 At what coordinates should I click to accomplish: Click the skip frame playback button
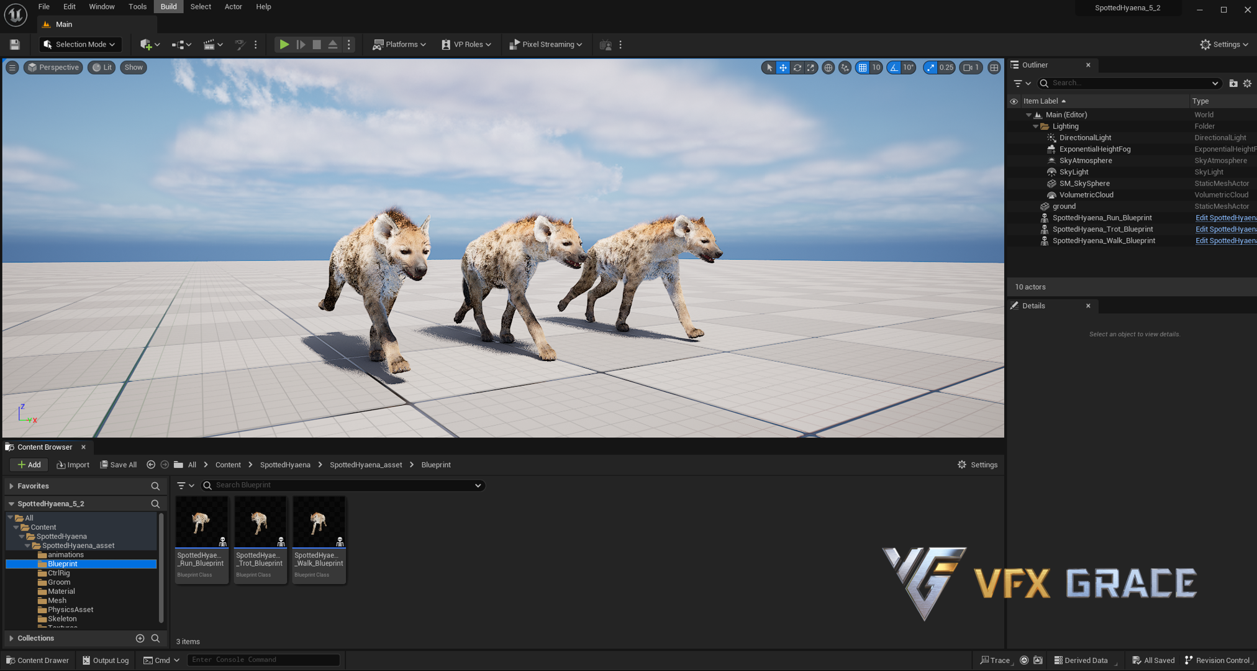301,44
